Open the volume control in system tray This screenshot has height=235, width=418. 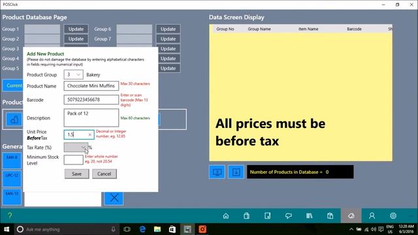[374, 229]
